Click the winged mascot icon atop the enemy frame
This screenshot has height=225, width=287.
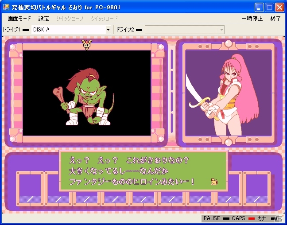(86, 44)
